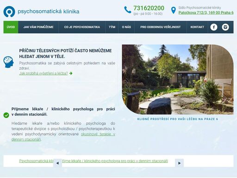Click the clinic garden photo
The height and width of the screenshot is (178, 237).
178,79
